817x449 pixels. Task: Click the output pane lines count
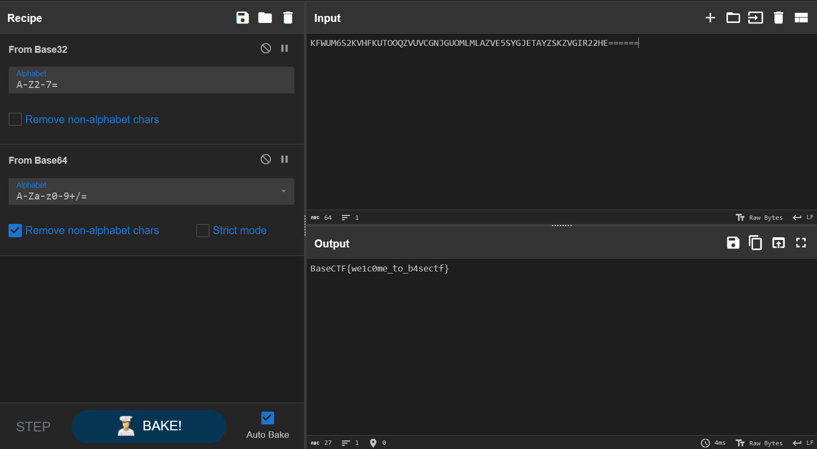pyautogui.click(x=350, y=443)
